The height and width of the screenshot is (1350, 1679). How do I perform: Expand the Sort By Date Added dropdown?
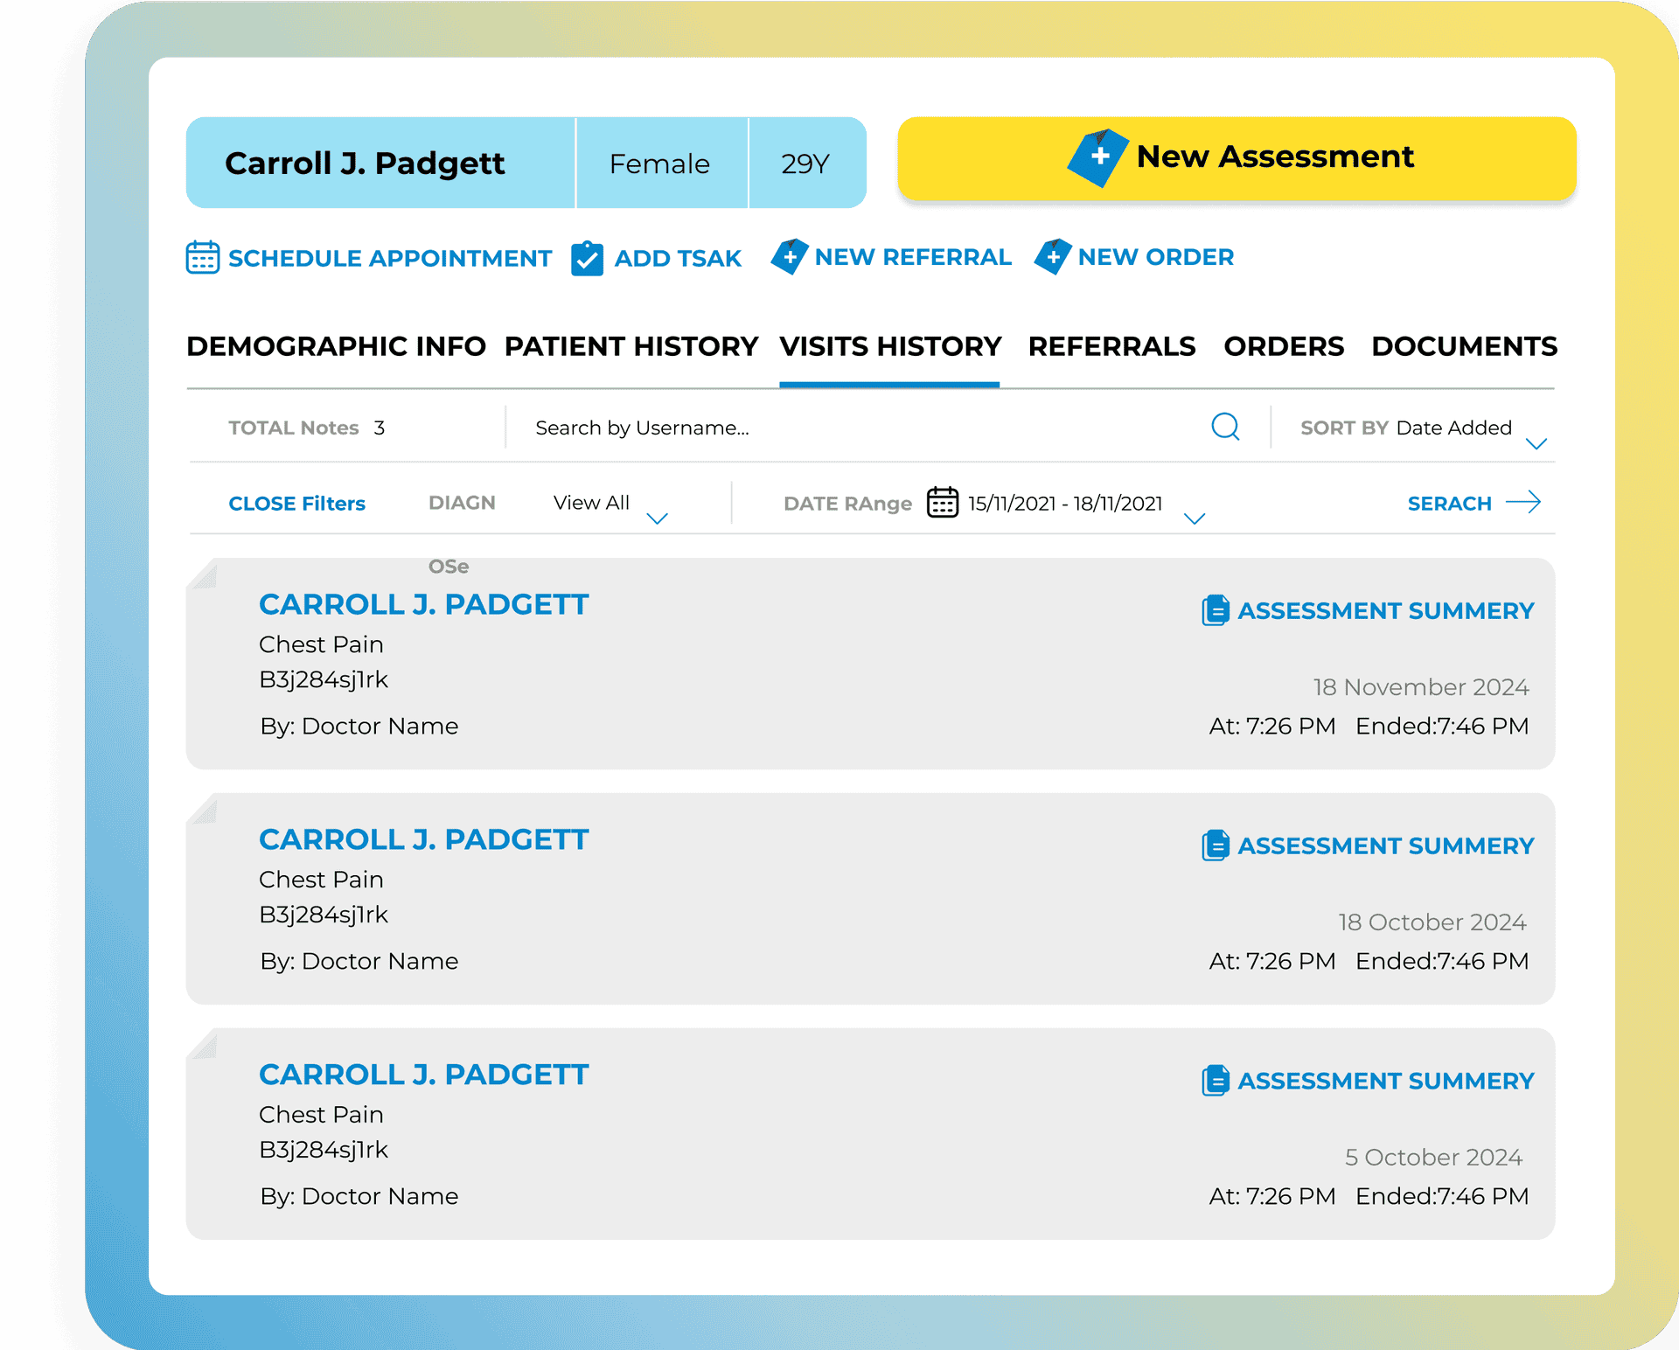pos(1536,443)
